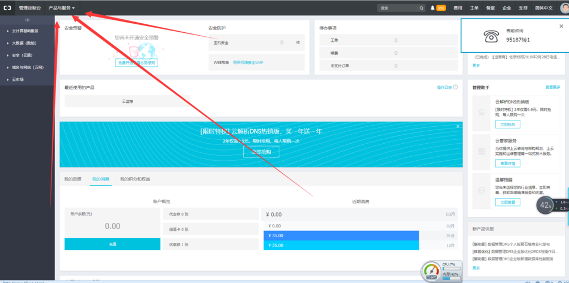Screen dimensions: 569x283
Task: Click the 续费 row under 待办事项
Action: 388,53
